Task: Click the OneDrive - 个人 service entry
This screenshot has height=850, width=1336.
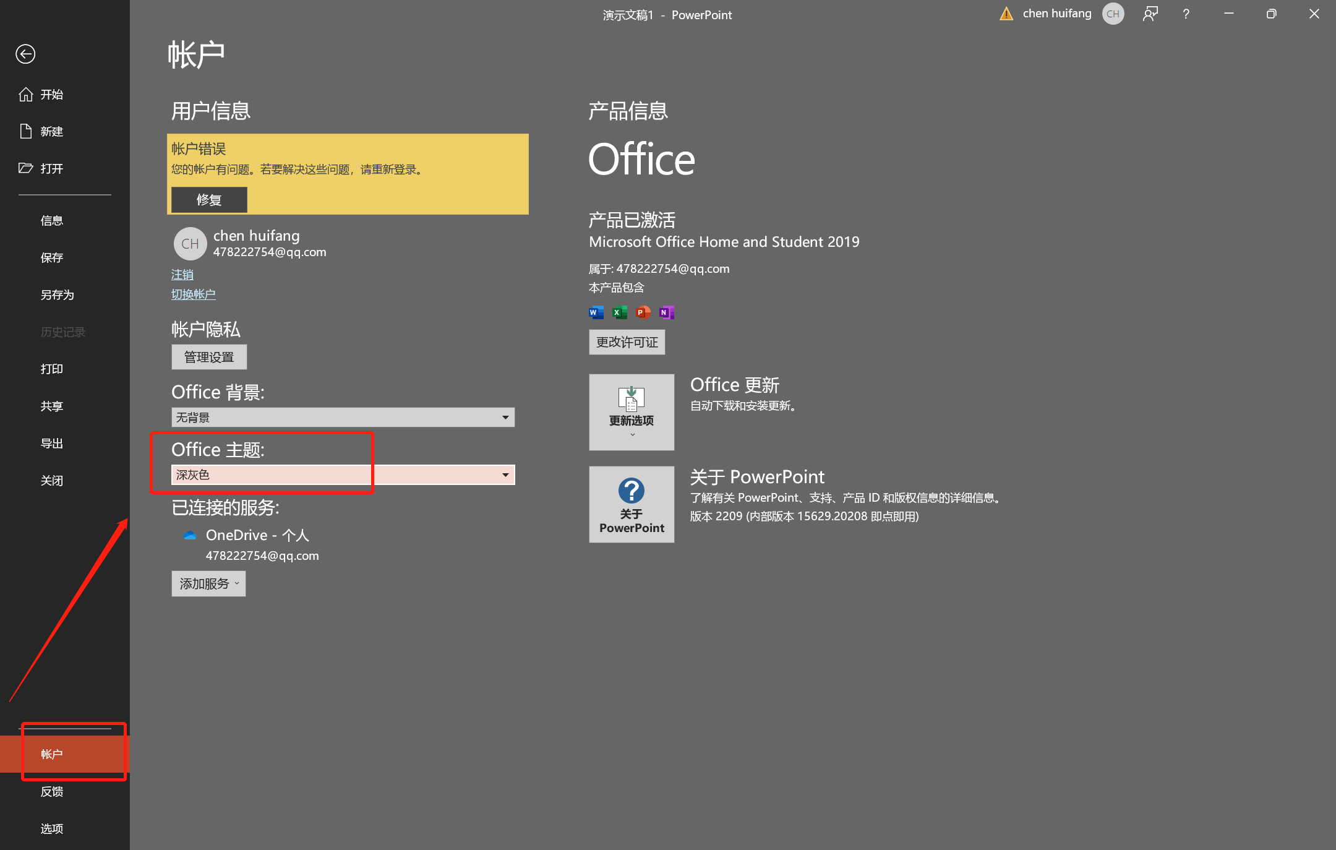Action: [x=257, y=535]
